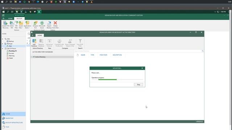Open the Application Items dropdown

[28, 25]
